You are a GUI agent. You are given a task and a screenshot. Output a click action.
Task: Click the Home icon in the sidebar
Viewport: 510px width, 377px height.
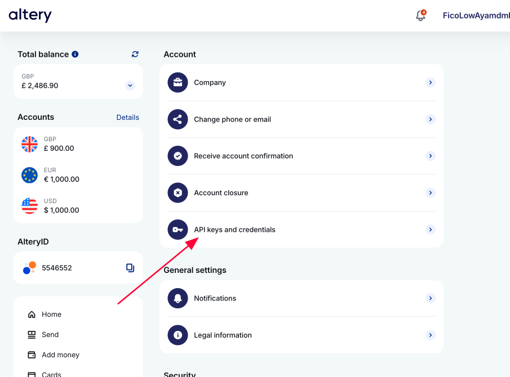click(x=32, y=315)
